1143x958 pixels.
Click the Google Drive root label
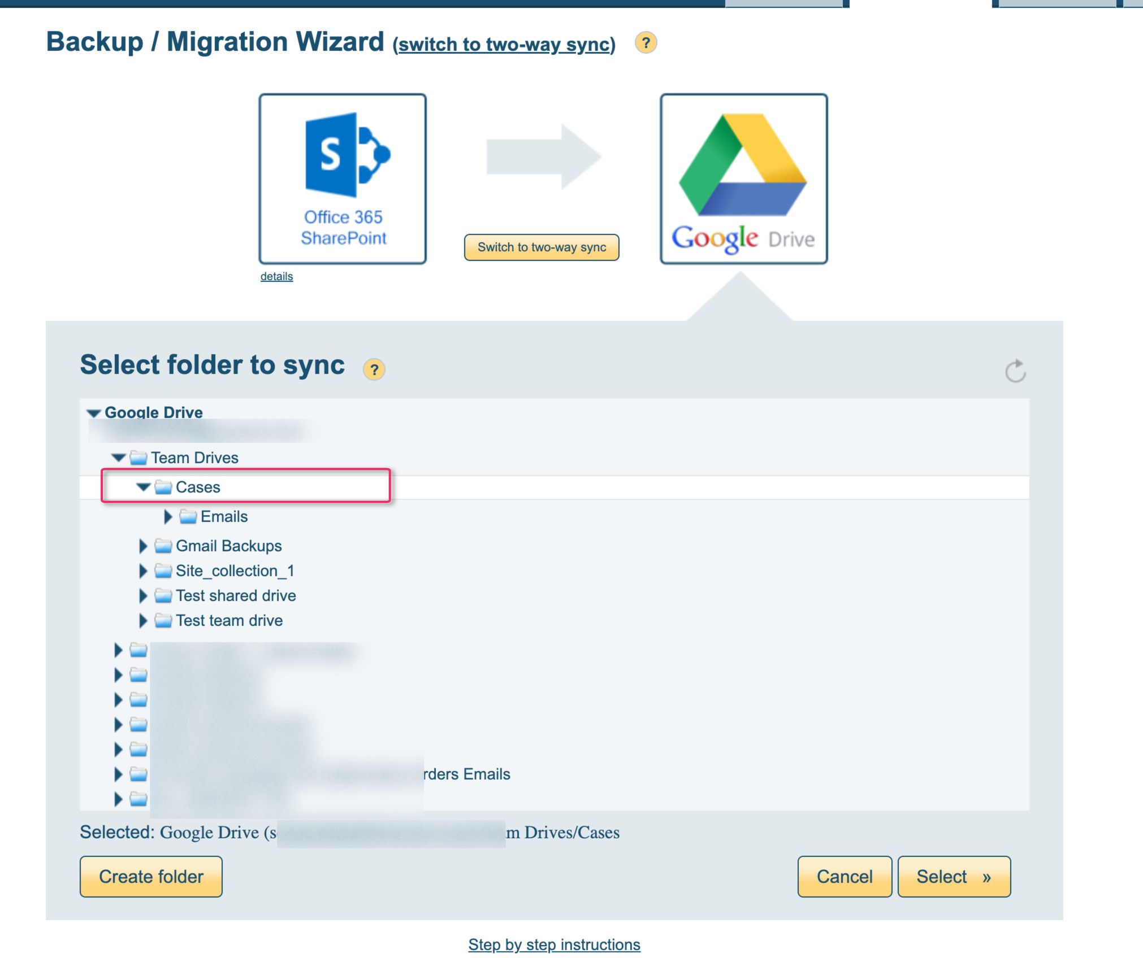pos(153,412)
